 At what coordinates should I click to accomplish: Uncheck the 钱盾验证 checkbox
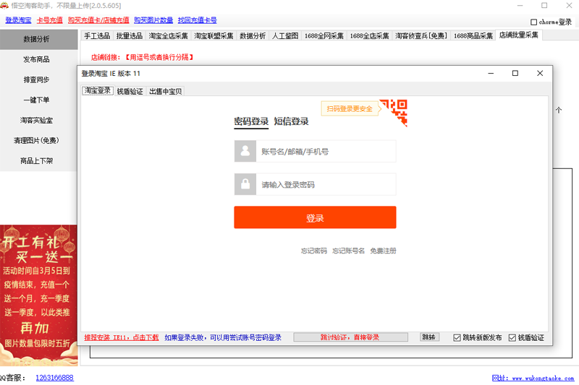click(512, 337)
